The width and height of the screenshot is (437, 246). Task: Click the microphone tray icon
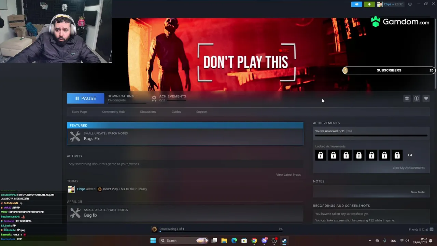385,241
